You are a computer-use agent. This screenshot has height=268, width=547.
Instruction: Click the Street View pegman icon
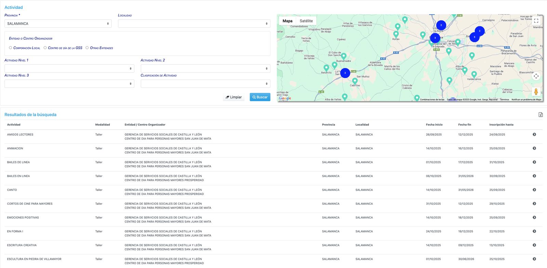coord(536,92)
